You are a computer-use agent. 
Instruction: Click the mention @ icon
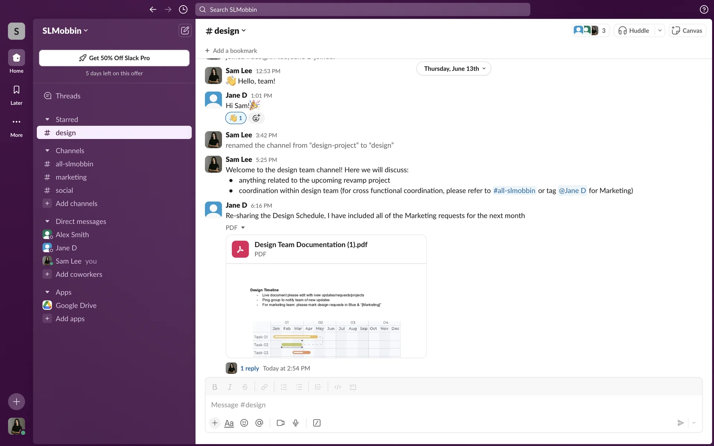(x=259, y=423)
